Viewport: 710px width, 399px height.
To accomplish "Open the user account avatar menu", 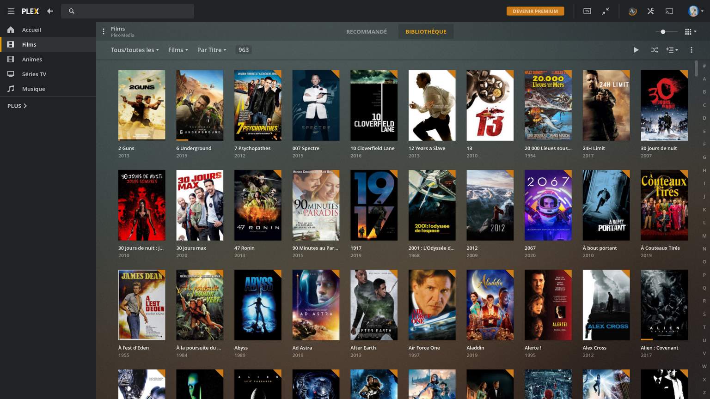I will point(695,11).
